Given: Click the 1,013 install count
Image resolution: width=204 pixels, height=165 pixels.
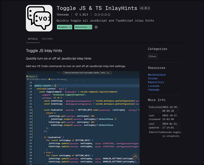Looking at the screenshot, I should 84,15.
